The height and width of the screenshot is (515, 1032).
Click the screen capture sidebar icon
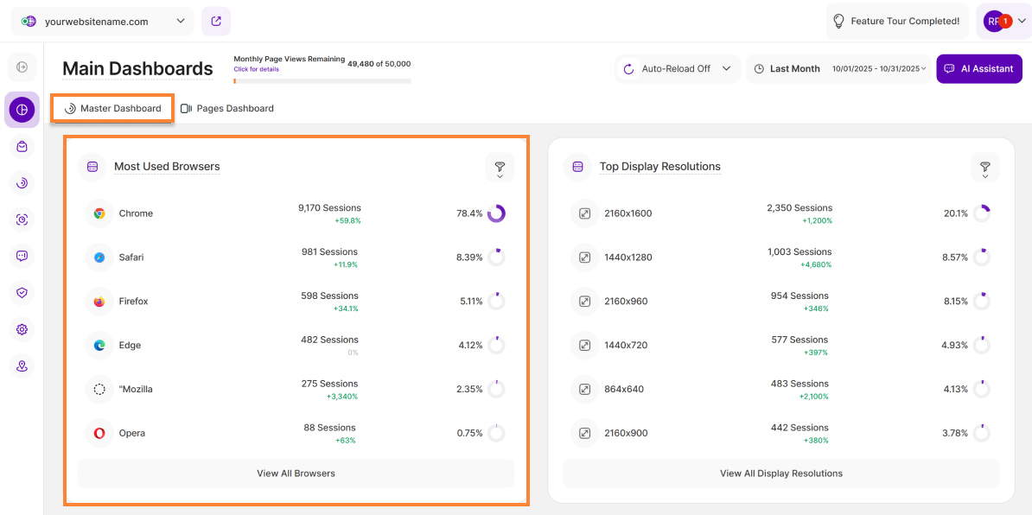click(x=22, y=219)
